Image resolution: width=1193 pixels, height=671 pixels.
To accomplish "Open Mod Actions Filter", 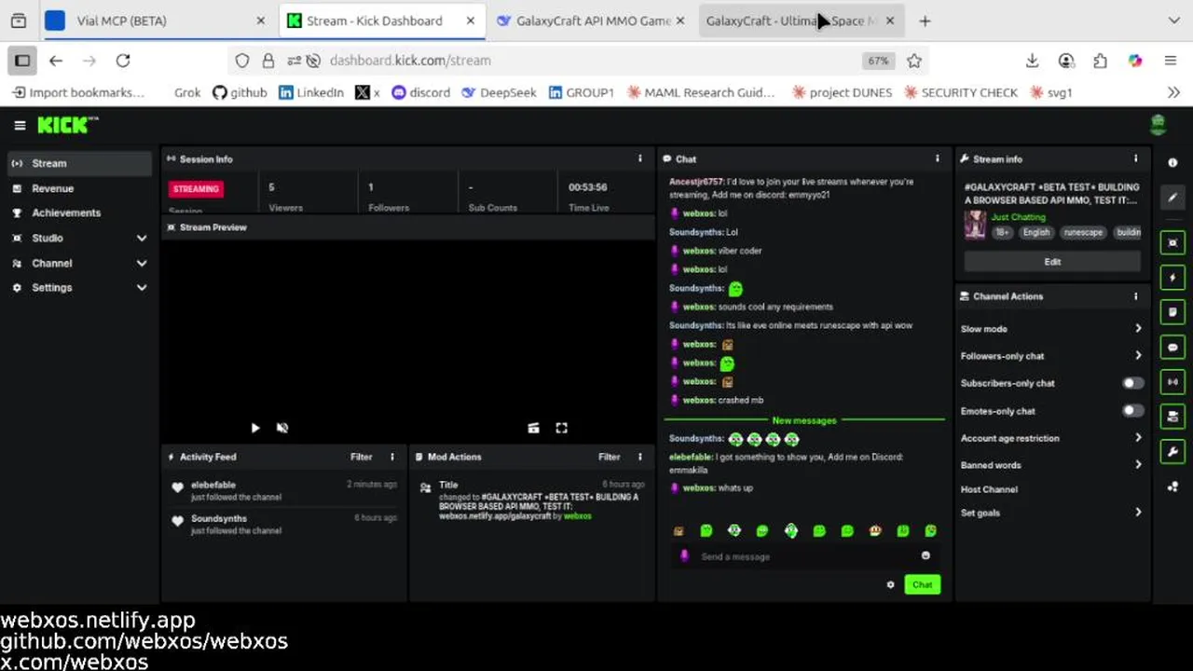I will pos(609,457).
